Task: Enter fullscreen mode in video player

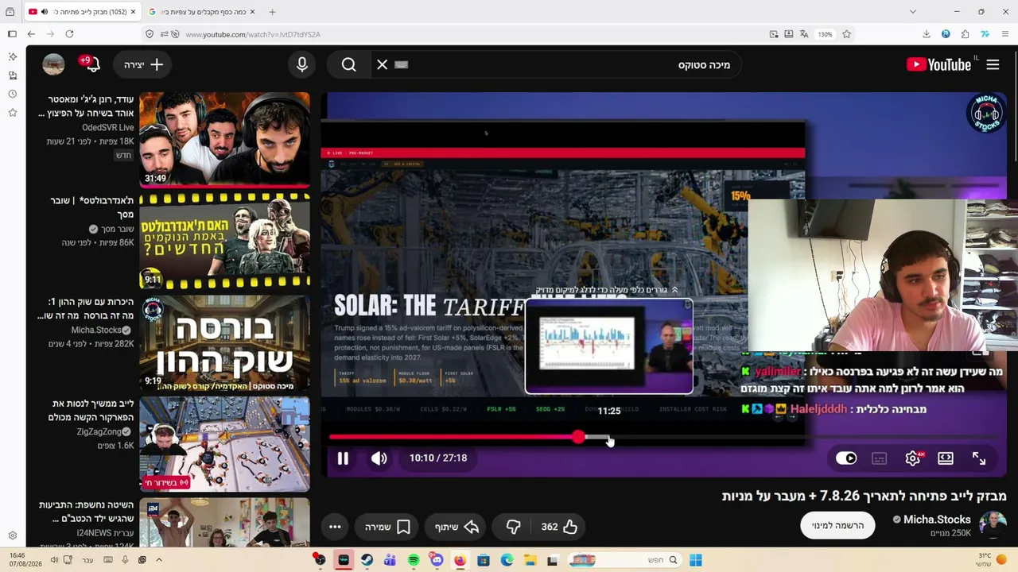Action: (979, 458)
